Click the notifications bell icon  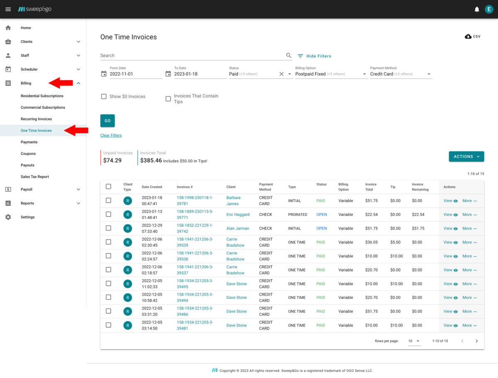[477, 9]
